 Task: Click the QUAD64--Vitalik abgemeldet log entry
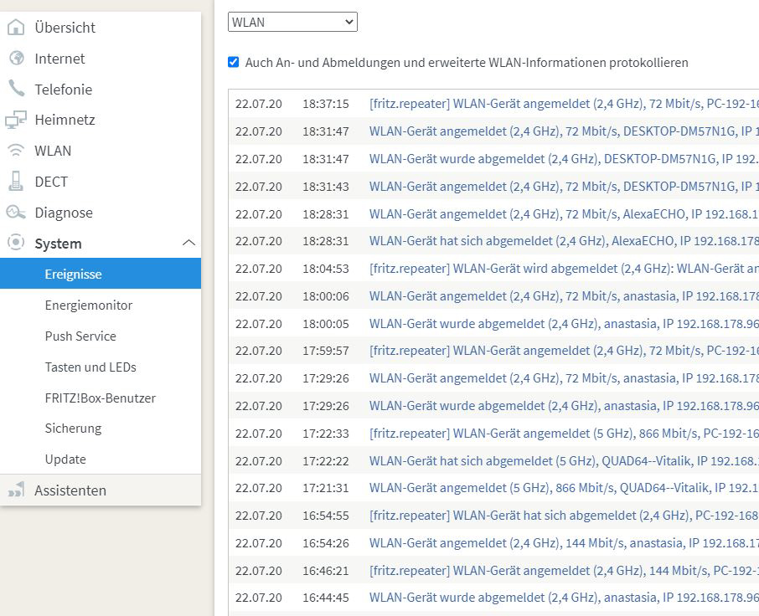point(495,461)
